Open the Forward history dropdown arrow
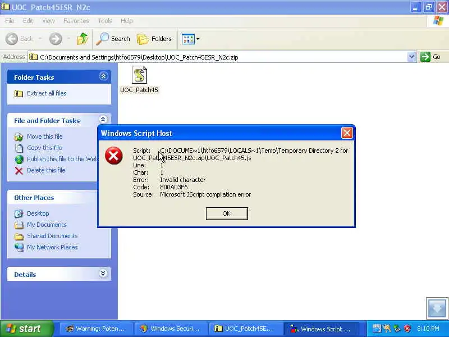This screenshot has width=449, height=337. tap(68, 38)
